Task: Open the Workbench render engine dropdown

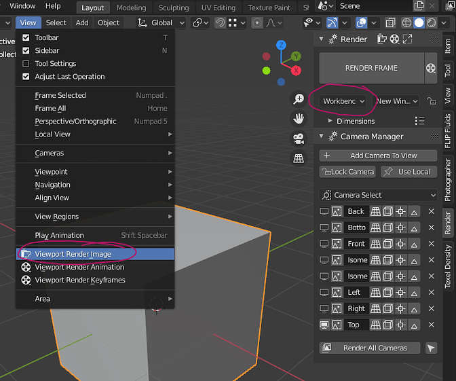Action: pyautogui.click(x=343, y=101)
